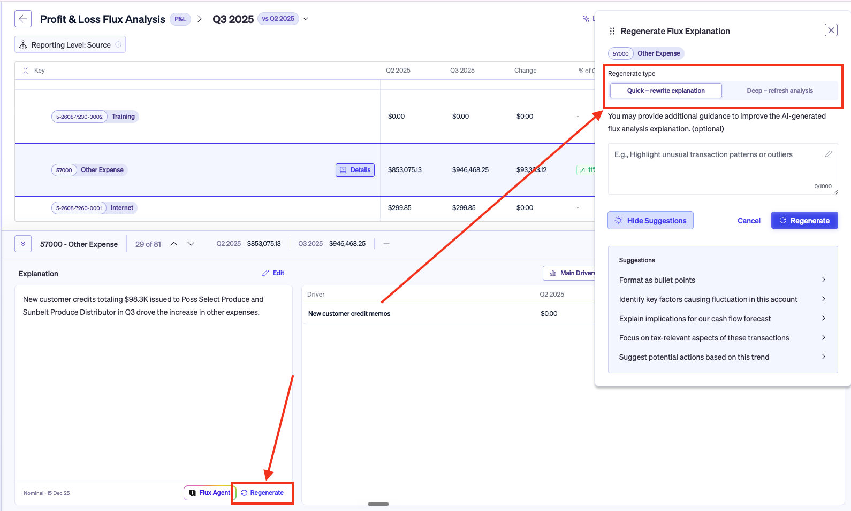Screen dimensions: 851x511
Task: Hide Suggestions in the regenerate panel
Action: point(650,221)
